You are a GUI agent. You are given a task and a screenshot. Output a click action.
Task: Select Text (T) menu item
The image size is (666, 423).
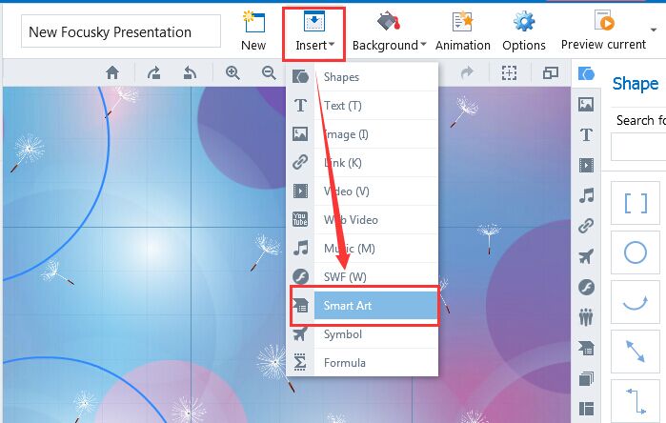362,106
